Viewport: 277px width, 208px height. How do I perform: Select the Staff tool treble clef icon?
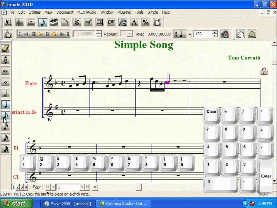point(19,23)
